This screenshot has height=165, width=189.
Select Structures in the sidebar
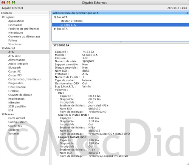[15, 44]
